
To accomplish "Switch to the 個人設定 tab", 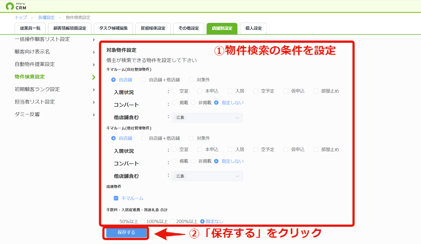I will 254,28.
